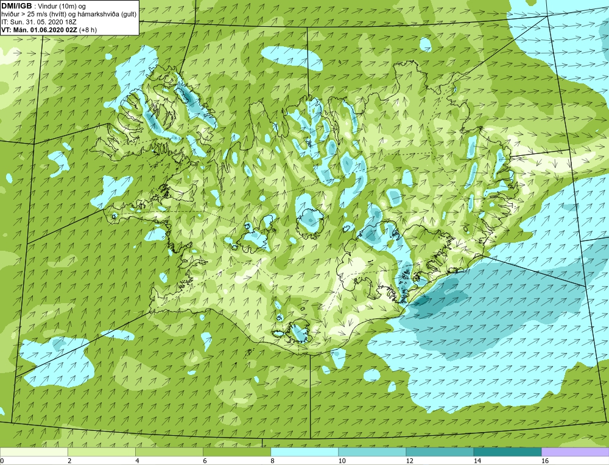
Task: Click the legend value label '0'
Action: 2,461
